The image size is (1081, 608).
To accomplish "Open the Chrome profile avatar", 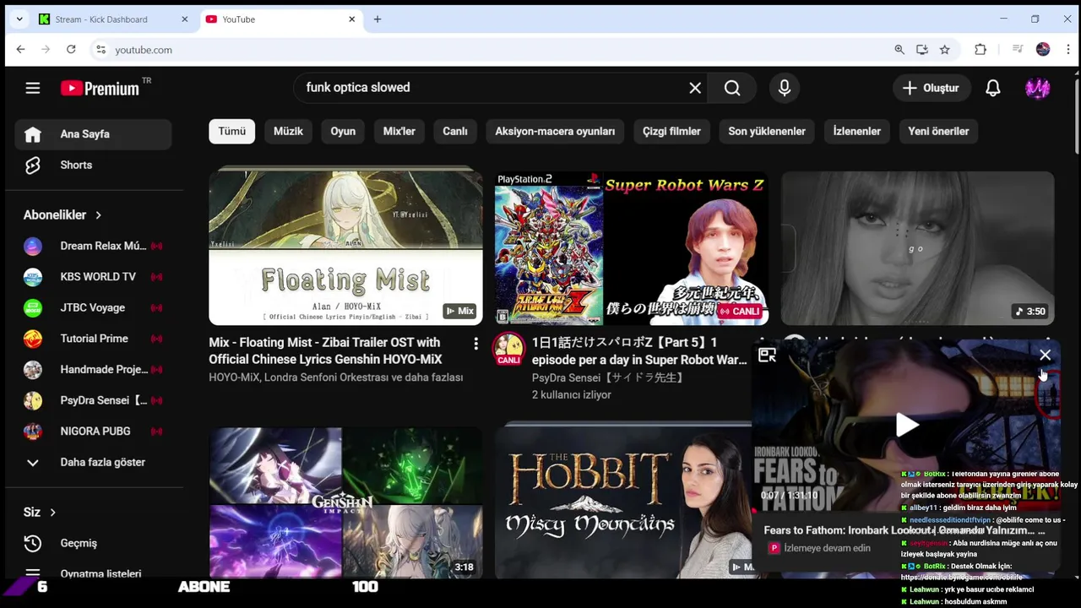I will point(1043,50).
